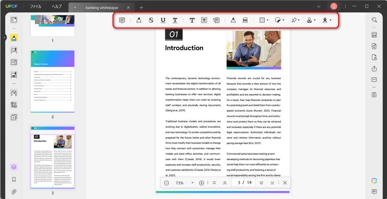Select the sticky note comment tool

[x=122, y=20]
